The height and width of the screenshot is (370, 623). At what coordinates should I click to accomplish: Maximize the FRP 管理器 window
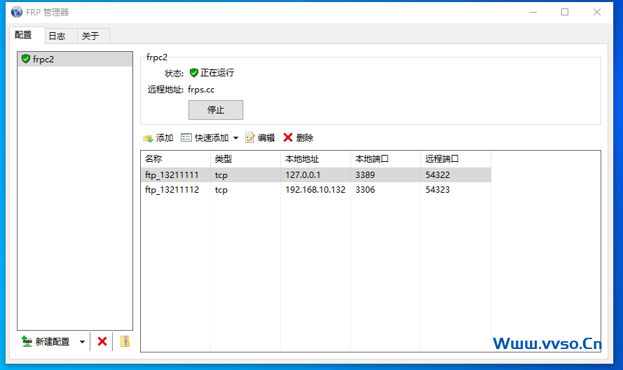[565, 13]
